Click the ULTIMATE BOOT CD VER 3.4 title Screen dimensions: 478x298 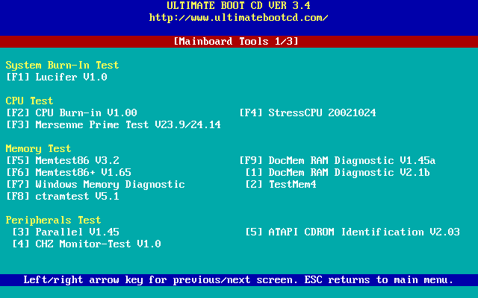(x=239, y=5)
